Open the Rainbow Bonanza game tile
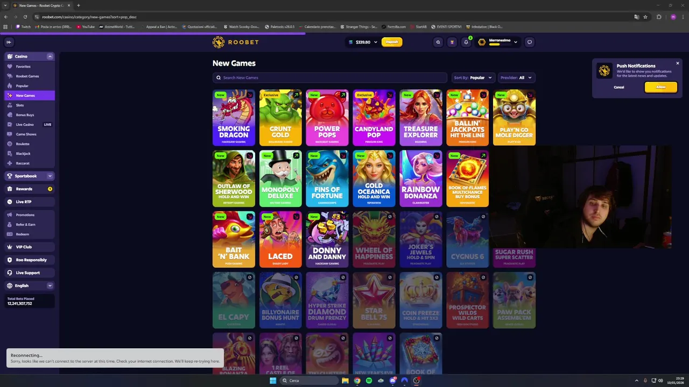 [x=421, y=178]
